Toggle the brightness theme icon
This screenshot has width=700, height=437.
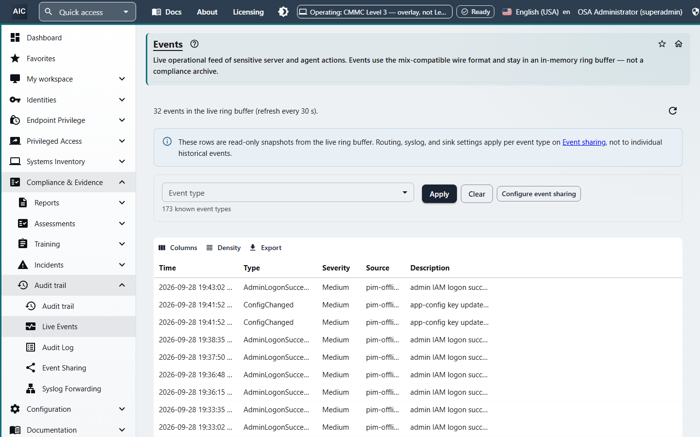point(283,12)
